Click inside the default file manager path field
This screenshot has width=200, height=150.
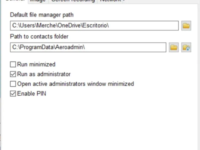click(x=94, y=26)
